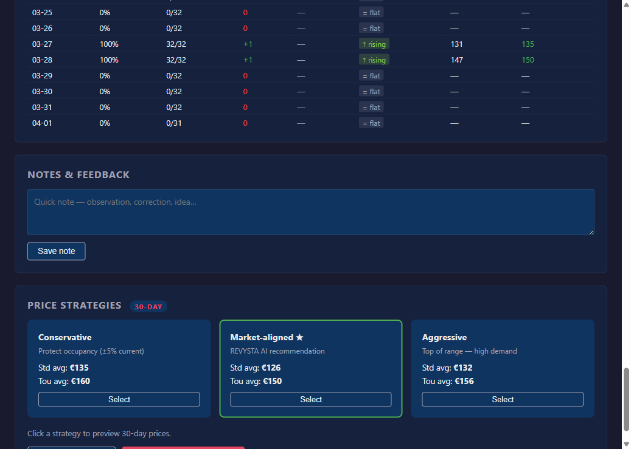Image resolution: width=631 pixels, height=449 pixels.
Task: Click the Quick note text area
Action: (x=311, y=212)
